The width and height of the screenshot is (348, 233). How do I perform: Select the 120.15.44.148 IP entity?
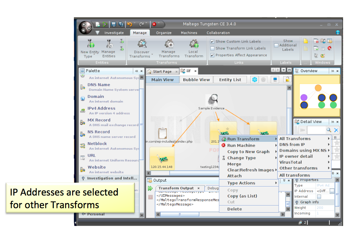[162, 158]
